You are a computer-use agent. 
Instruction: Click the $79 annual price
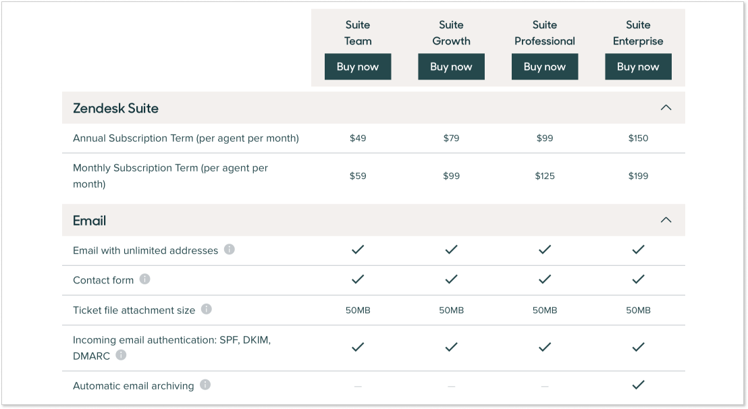tap(451, 138)
